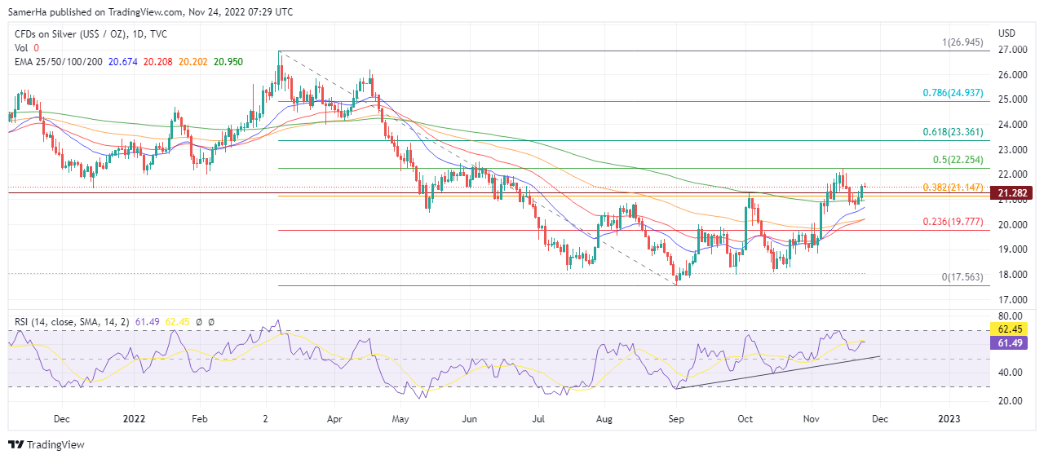
Task: Click the yellow 62.45 RSI axis tag
Action: coord(1011,330)
